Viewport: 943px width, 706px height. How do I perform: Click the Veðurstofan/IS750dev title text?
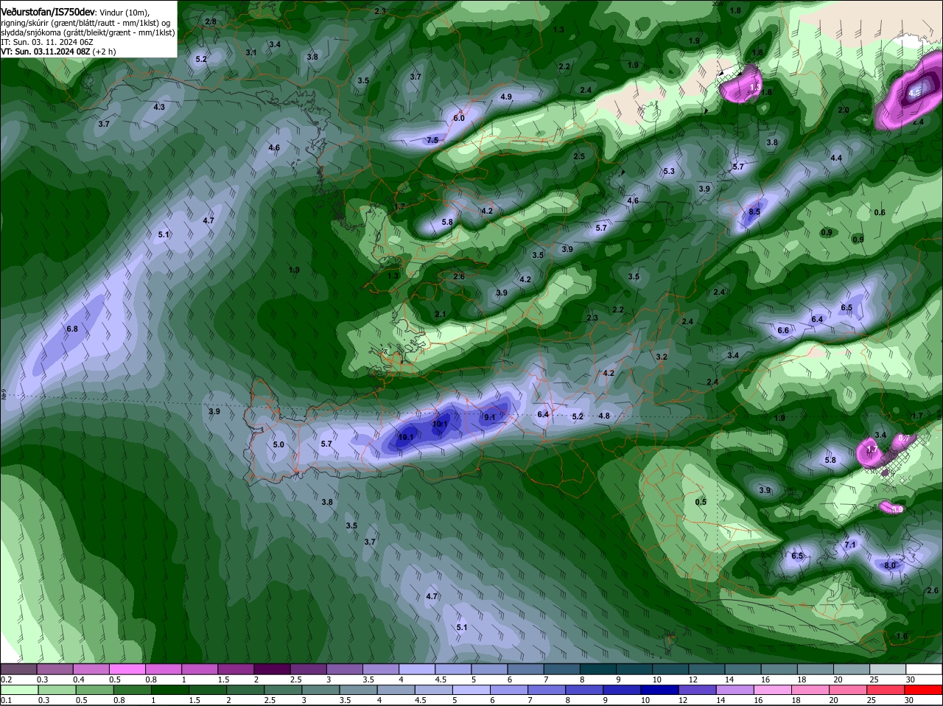tap(48, 11)
